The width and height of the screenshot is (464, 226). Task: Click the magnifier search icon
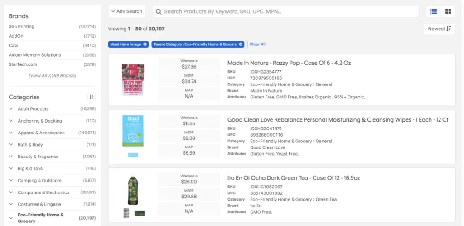(x=159, y=11)
